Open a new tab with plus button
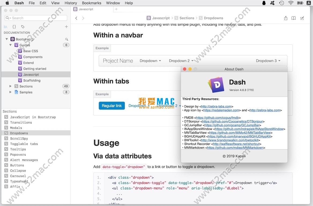Screen dimensions: 313x206 116,9
